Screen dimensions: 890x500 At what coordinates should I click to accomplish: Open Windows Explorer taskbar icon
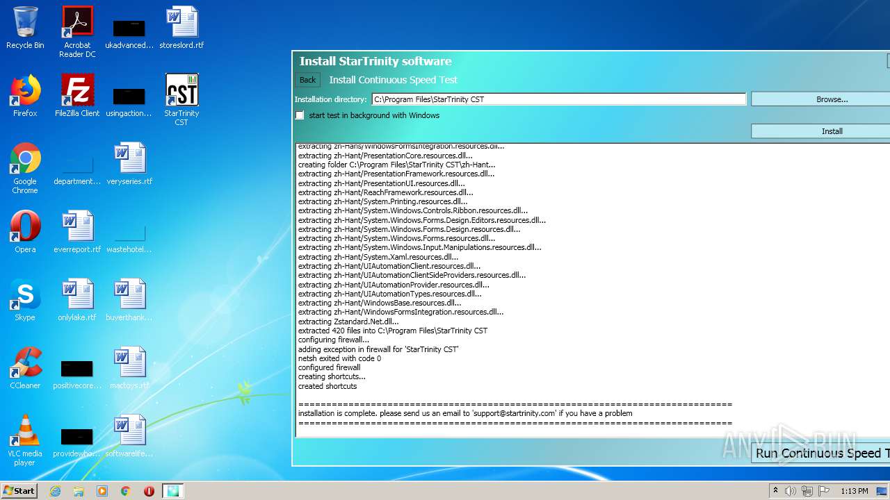(79, 491)
